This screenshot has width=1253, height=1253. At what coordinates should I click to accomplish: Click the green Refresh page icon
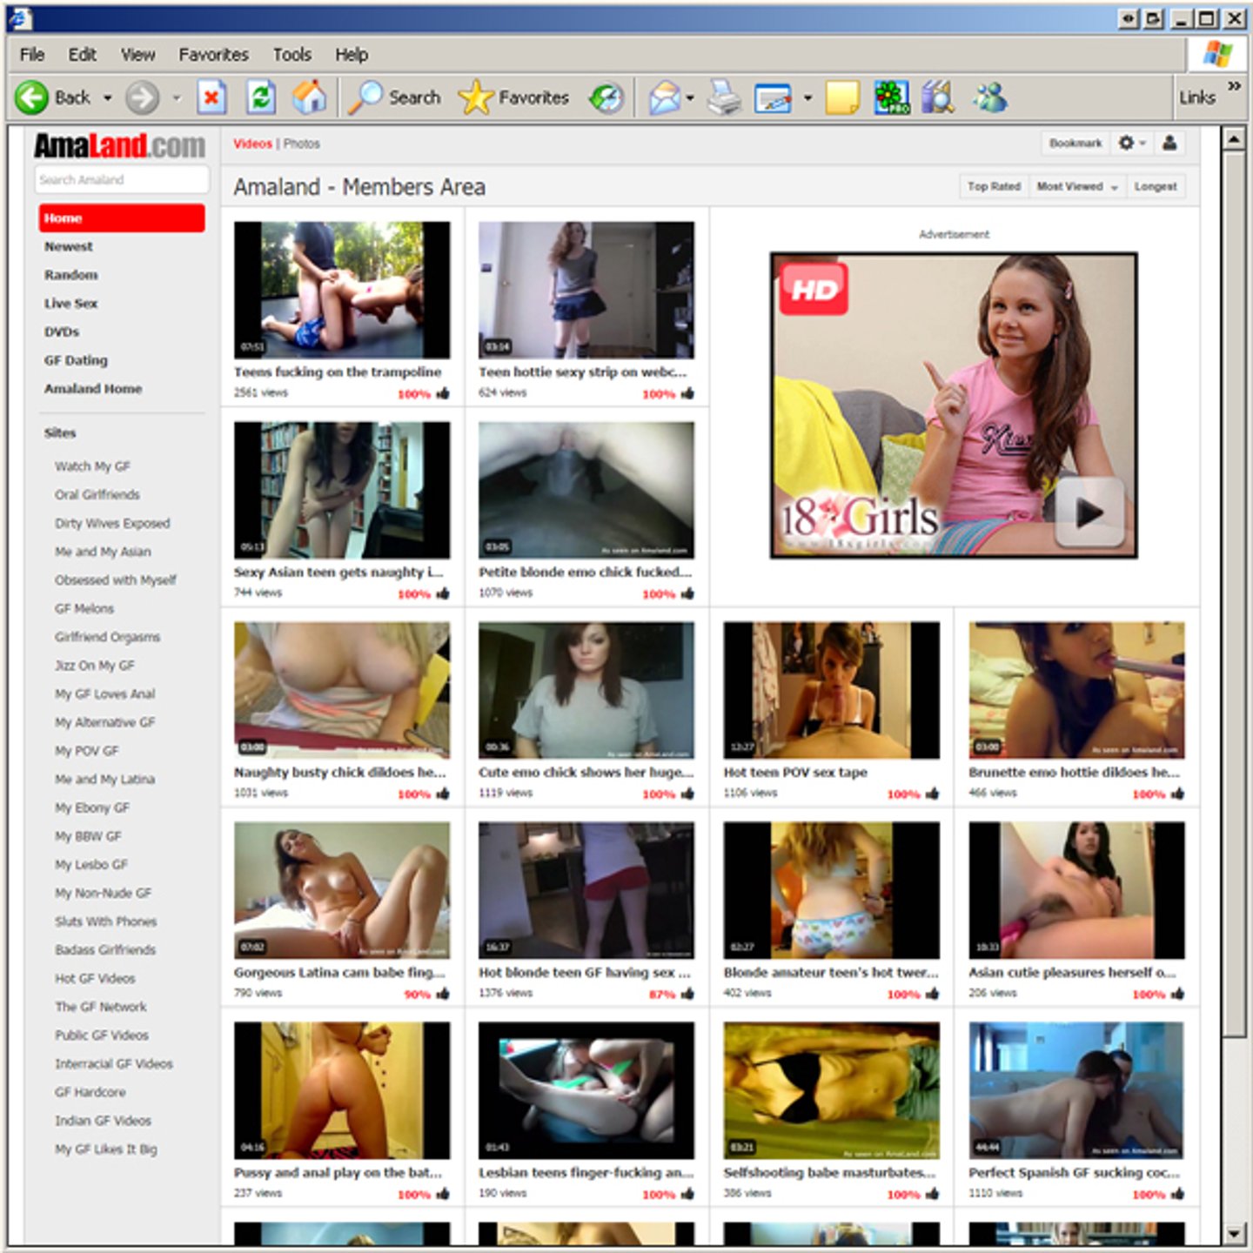pyautogui.click(x=261, y=97)
